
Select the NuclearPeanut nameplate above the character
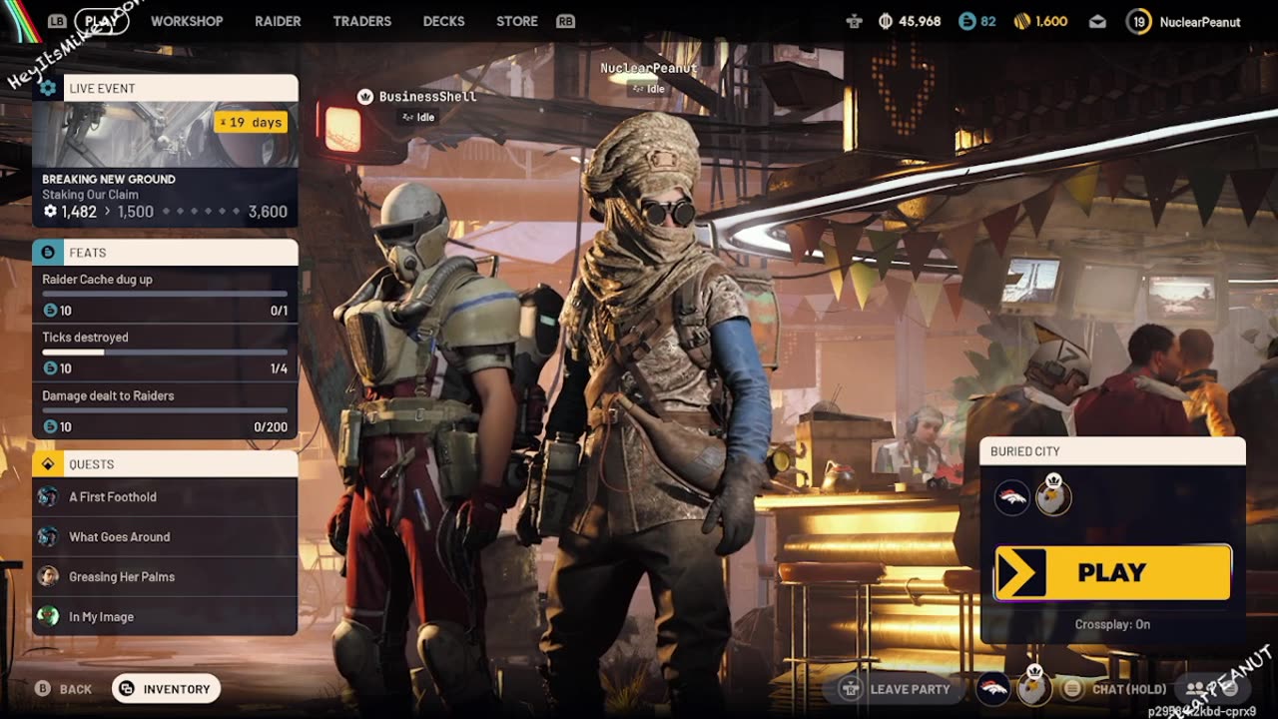648,68
